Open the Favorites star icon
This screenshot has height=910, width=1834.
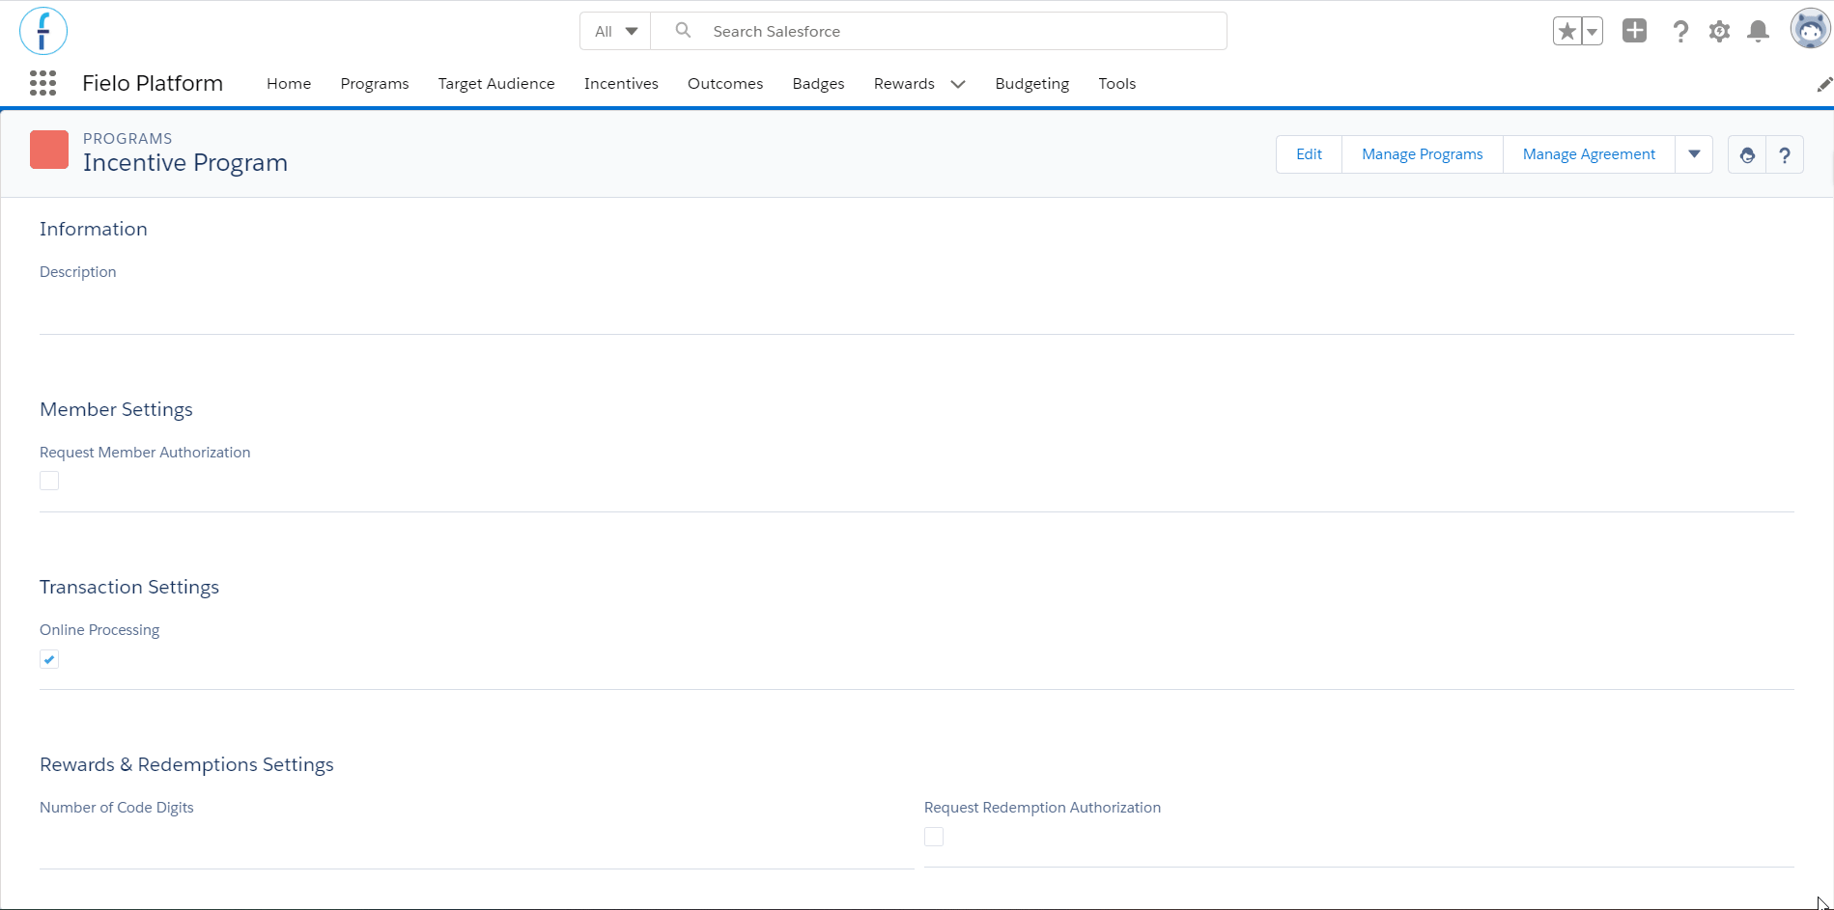coord(1566,32)
